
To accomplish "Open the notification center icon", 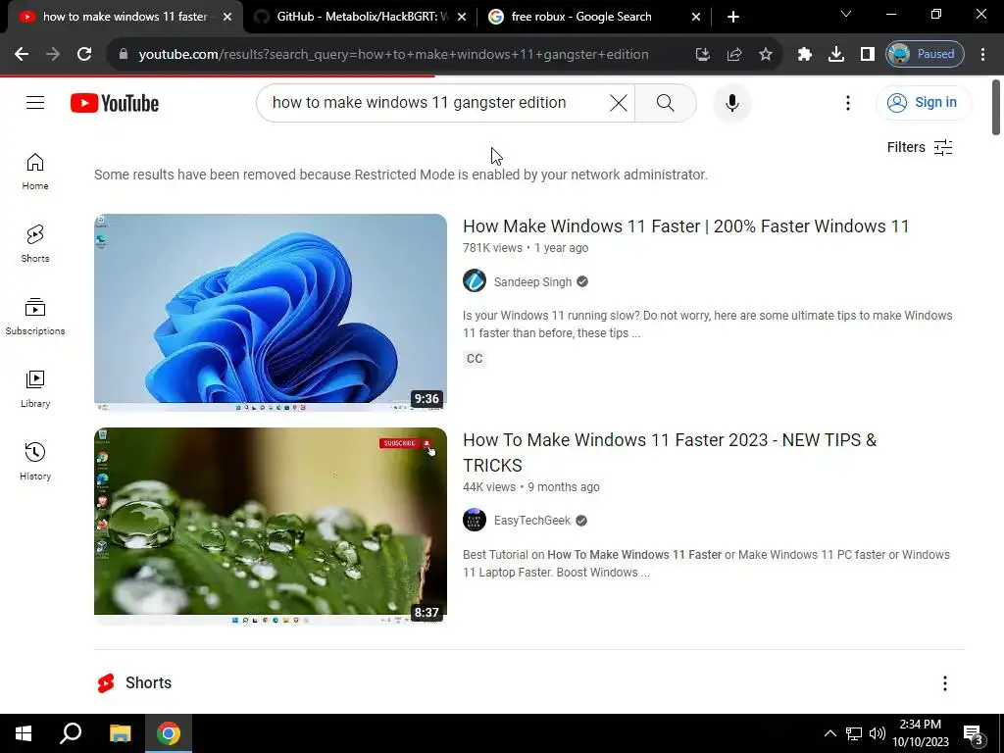I will 974,734.
